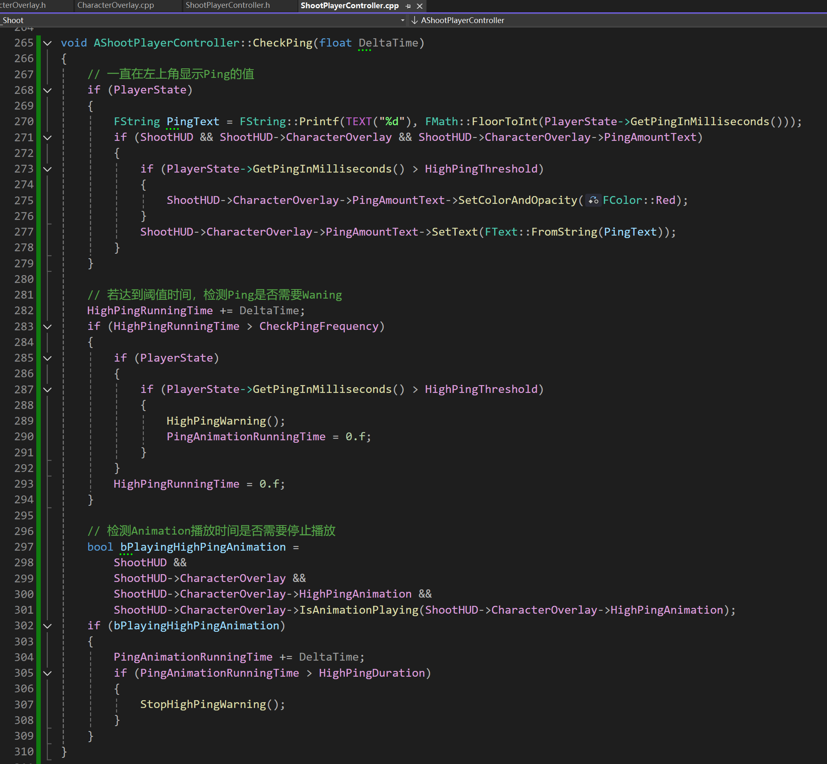The height and width of the screenshot is (764, 827).
Task: Click arrow icon beside AShootPlayerController scope
Action: [414, 20]
